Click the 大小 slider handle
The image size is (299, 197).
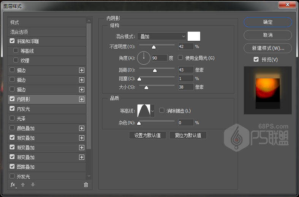146,87
